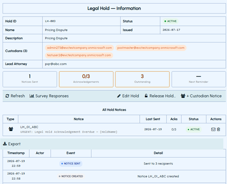Click Edit Hold
The image size is (227, 184).
[128, 96]
